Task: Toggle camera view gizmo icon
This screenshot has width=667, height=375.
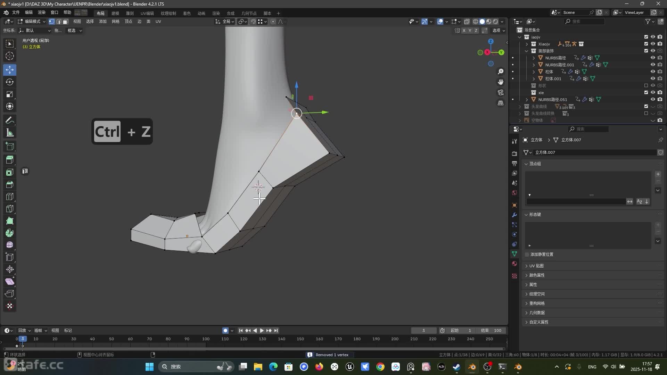Action: click(x=501, y=92)
